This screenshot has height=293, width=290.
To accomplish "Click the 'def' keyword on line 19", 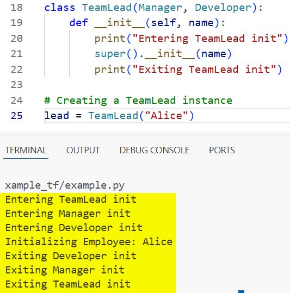I will [78, 23].
